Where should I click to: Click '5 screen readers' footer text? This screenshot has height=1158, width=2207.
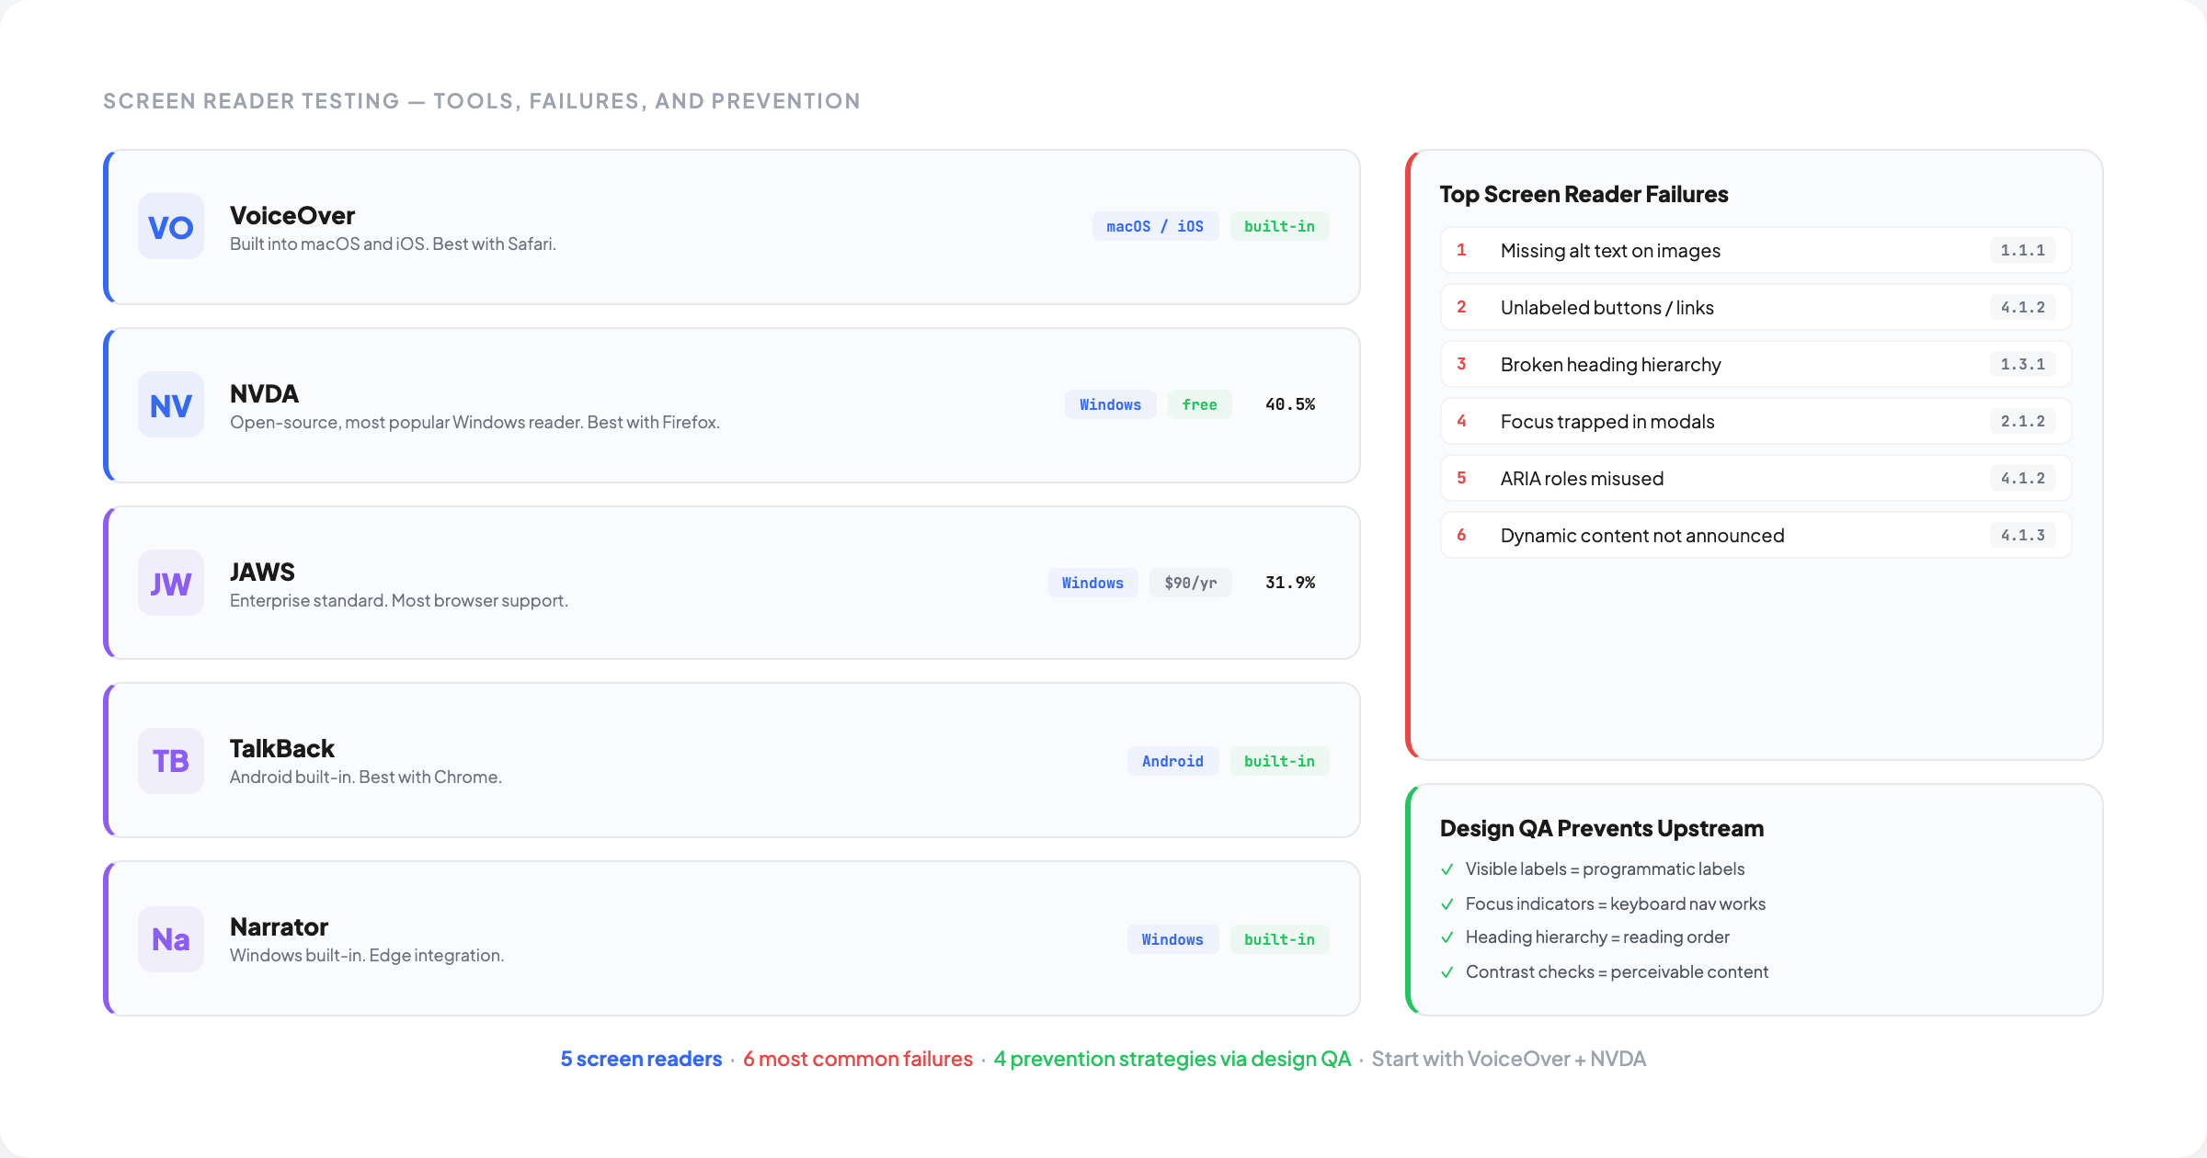[x=641, y=1059]
